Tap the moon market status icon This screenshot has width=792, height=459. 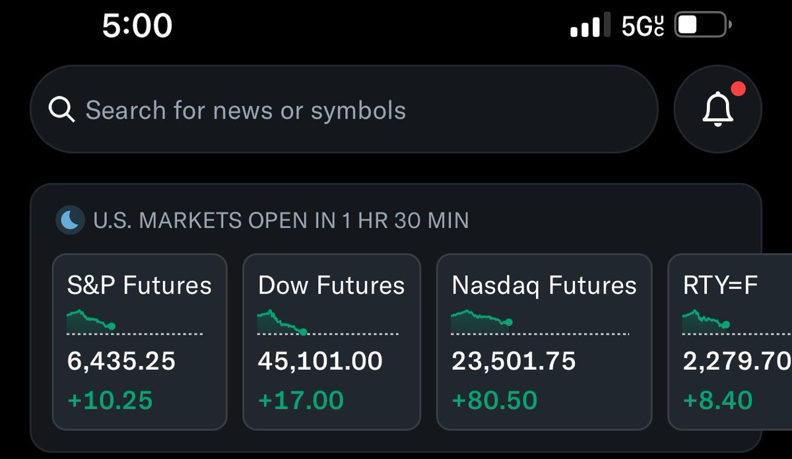pyautogui.click(x=71, y=220)
